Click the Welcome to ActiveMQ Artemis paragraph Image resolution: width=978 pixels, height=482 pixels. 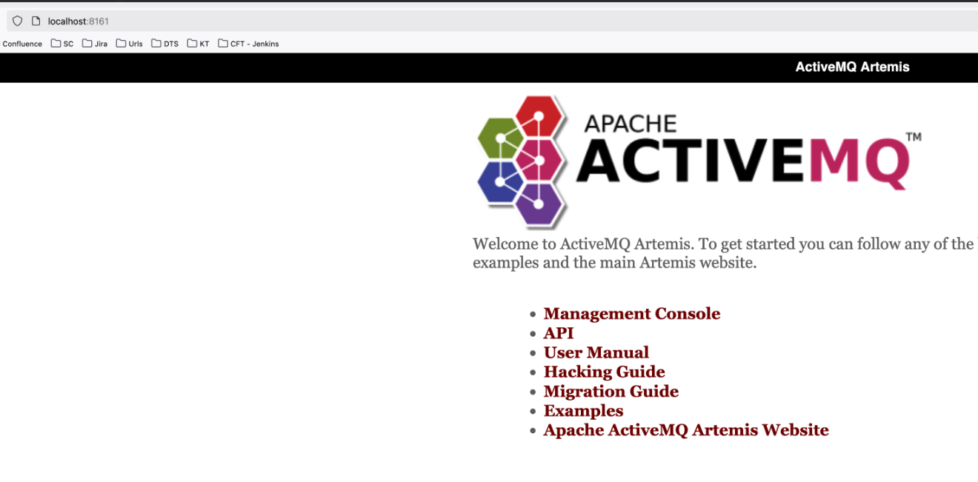point(725,253)
